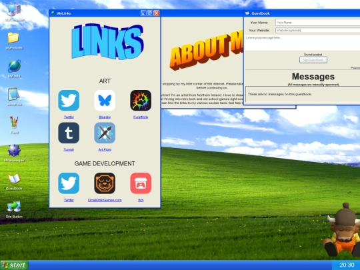Click the 'I'm not a robot' label
The image size is (360, 270).
(313, 55)
